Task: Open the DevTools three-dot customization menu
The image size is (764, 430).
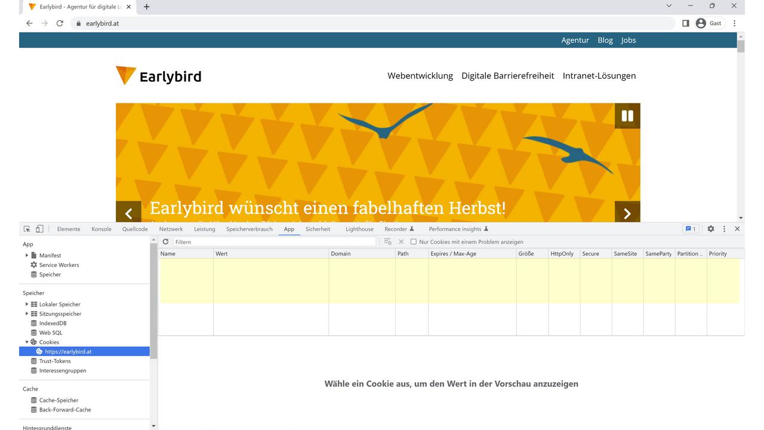Action: (724, 229)
